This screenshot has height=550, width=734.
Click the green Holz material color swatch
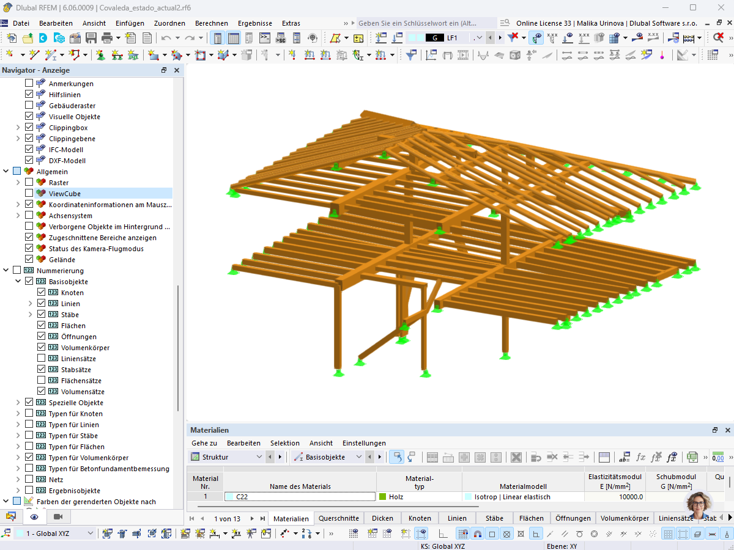(x=383, y=497)
